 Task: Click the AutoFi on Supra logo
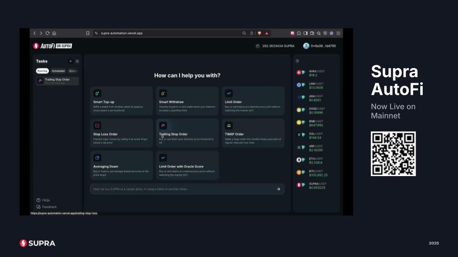52,46
